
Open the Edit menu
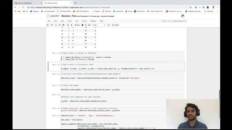click(55, 21)
